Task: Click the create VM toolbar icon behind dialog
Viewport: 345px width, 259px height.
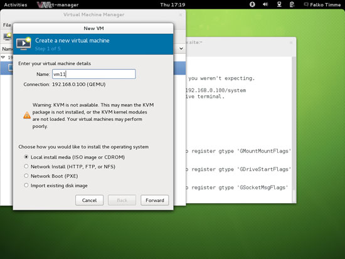Action: pyautogui.click(x=8, y=36)
